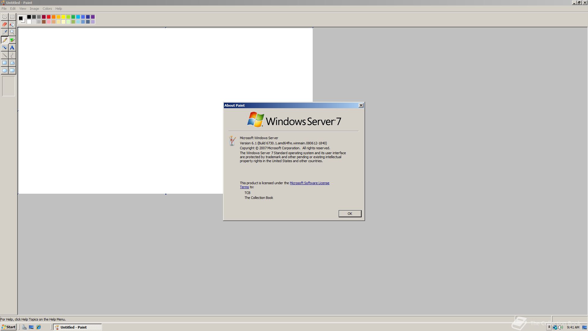Choose the Curve tool

pos(12,55)
